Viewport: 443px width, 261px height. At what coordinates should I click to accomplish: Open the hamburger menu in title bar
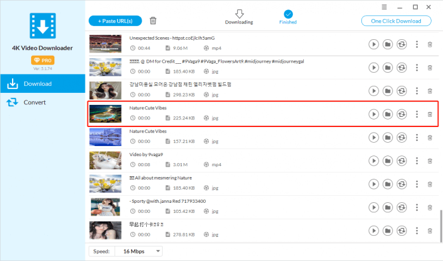tap(384, 7)
